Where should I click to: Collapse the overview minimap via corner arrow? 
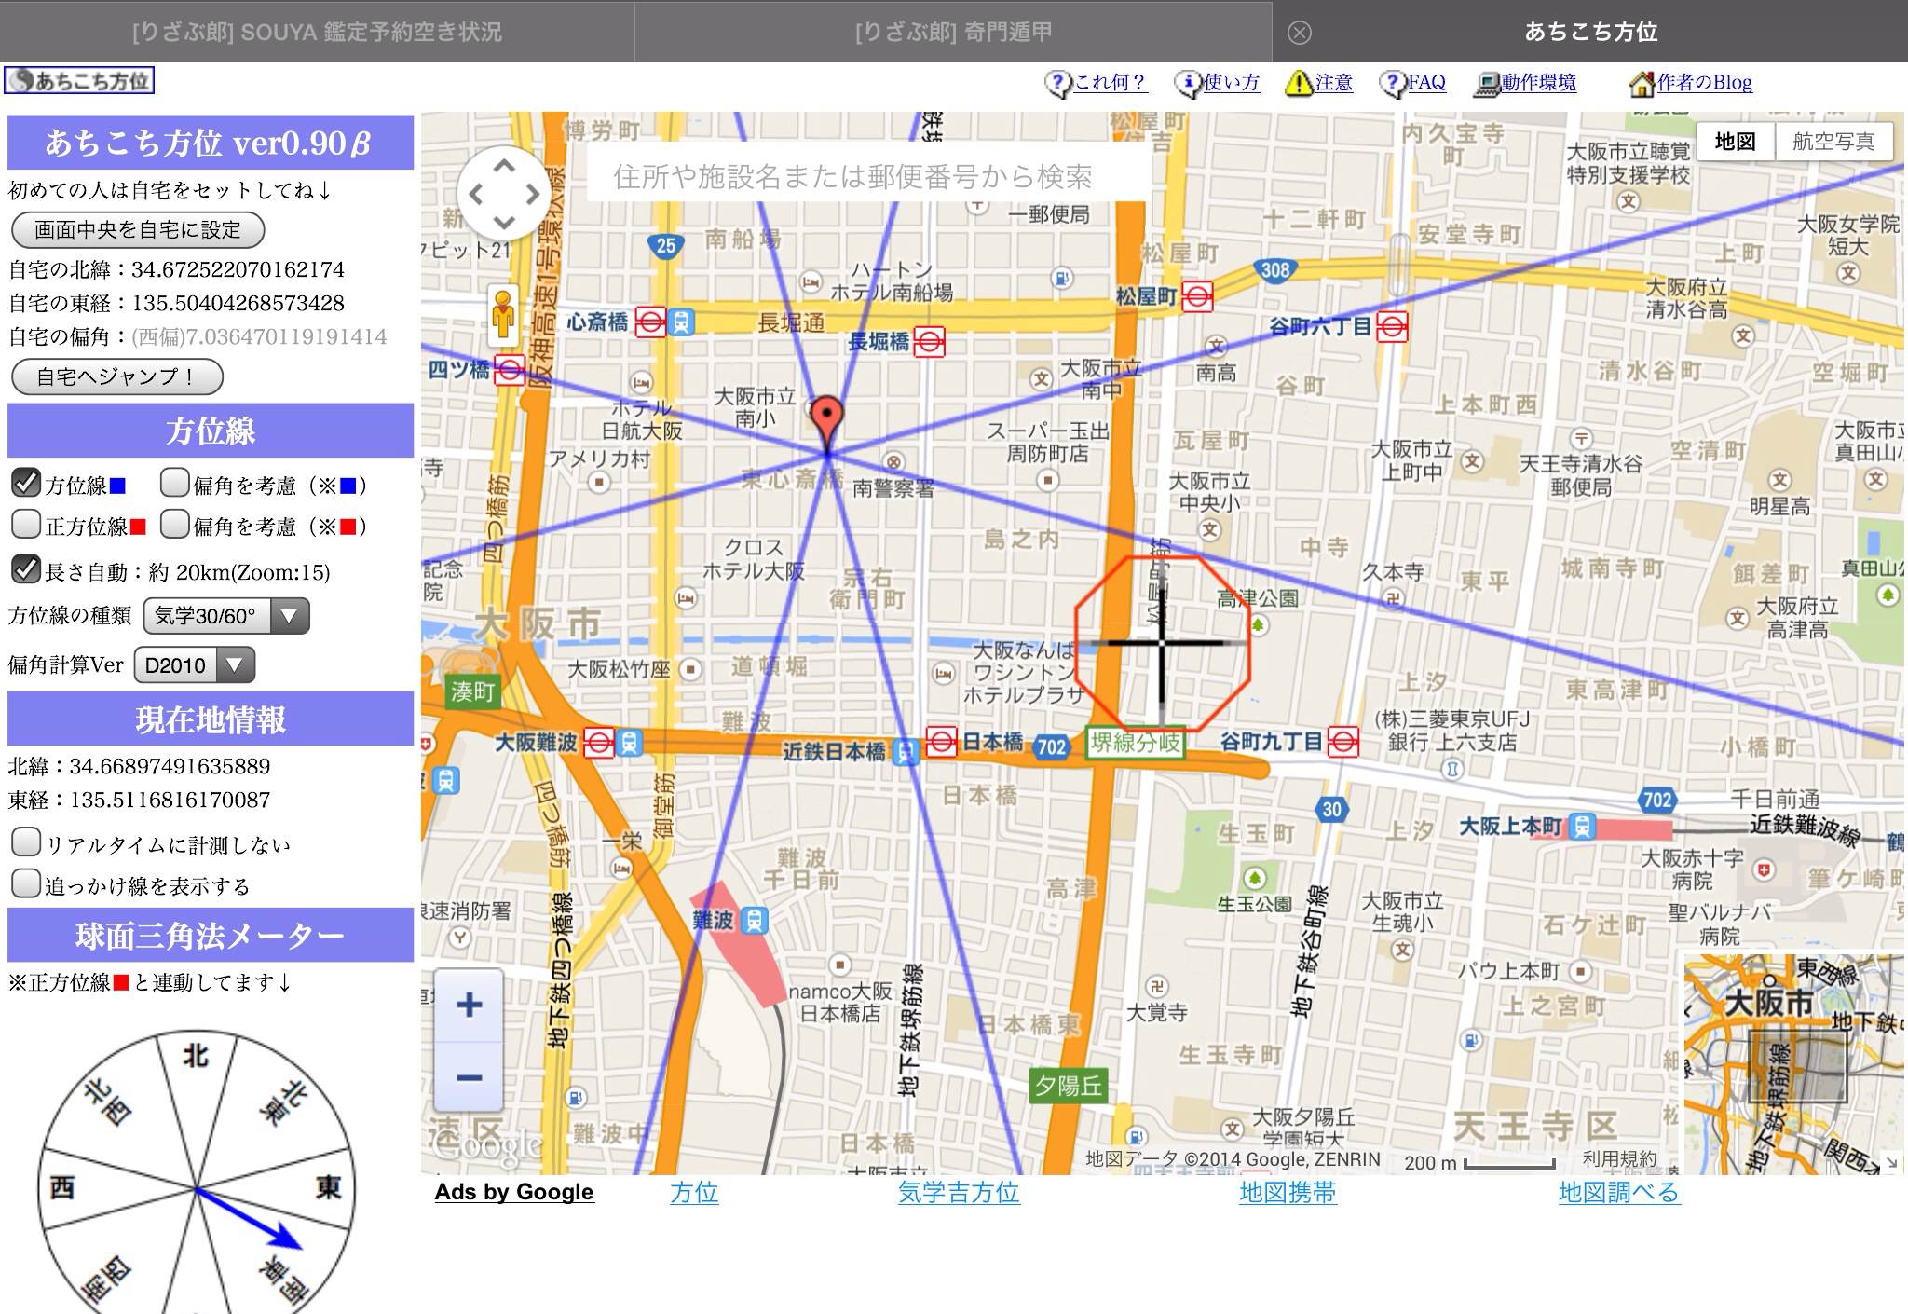click(1891, 1162)
